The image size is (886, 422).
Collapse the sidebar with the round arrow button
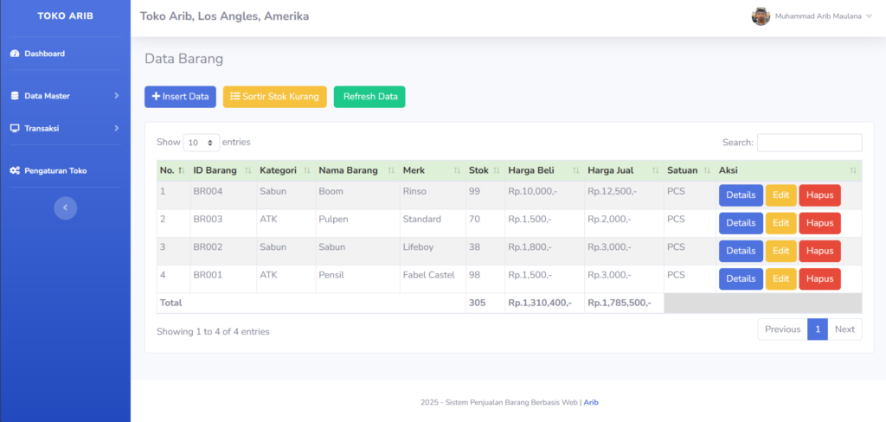click(x=65, y=208)
